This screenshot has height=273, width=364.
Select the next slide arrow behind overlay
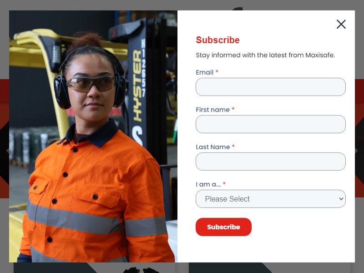[356, 151]
